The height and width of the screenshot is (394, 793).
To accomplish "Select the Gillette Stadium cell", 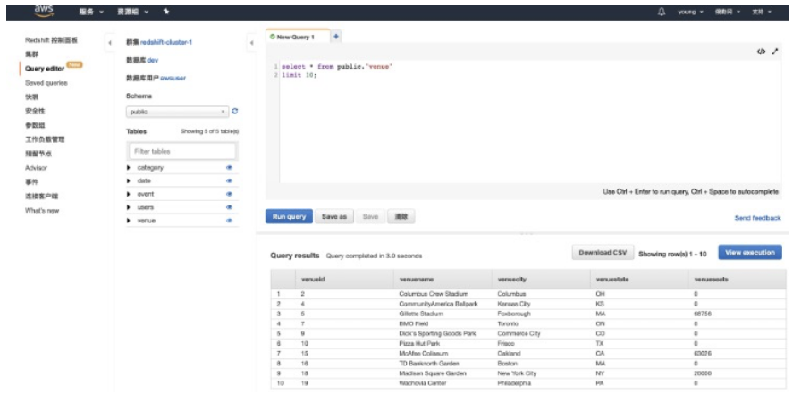I will point(442,314).
